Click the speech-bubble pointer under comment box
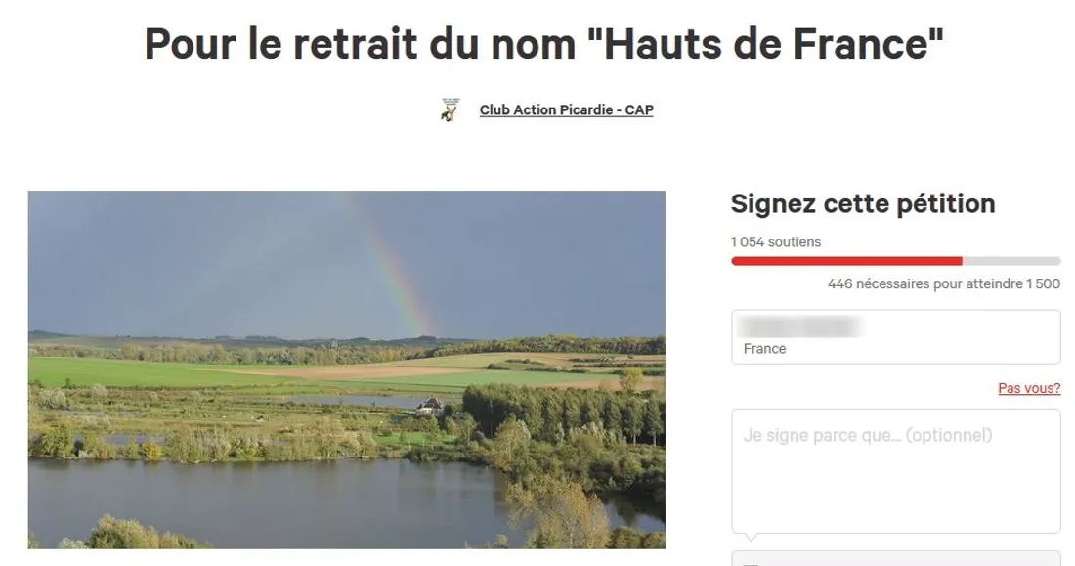Screen dimensions: 1075x566 pyautogui.click(x=752, y=538)
